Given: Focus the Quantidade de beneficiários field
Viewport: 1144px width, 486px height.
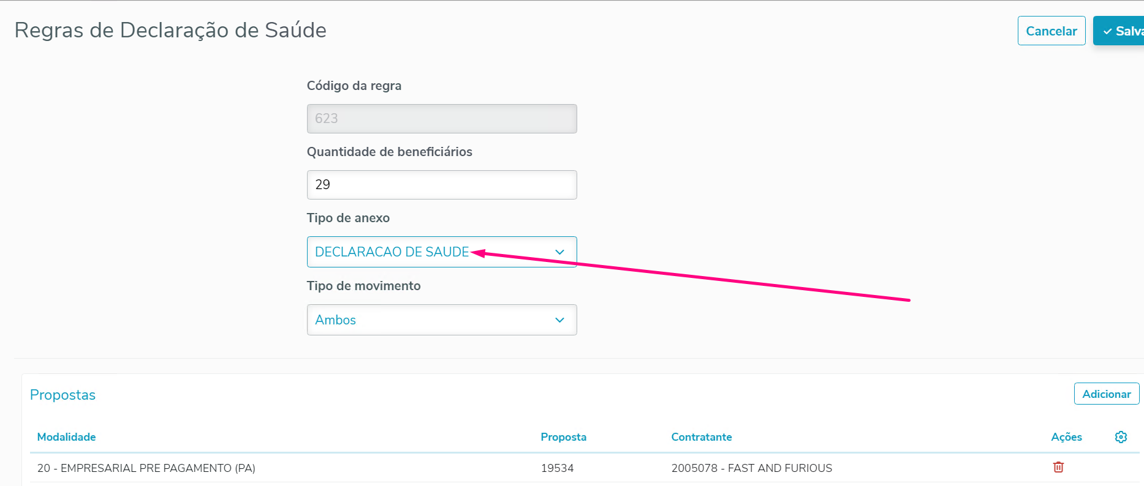Looking at the screenshot, I should pos(442,184).
